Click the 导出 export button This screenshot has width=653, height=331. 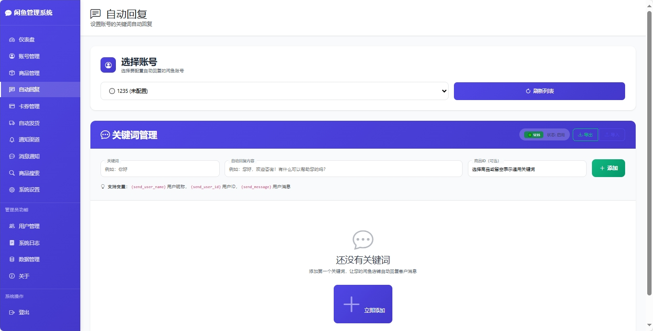coord(585,135)
